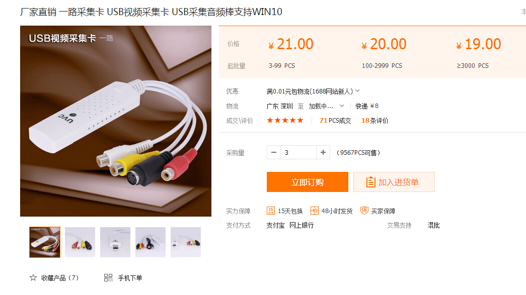This screenshot has height=295, width=526.
Task: Click the five-star rating
Action: click(x=285, y=120)
